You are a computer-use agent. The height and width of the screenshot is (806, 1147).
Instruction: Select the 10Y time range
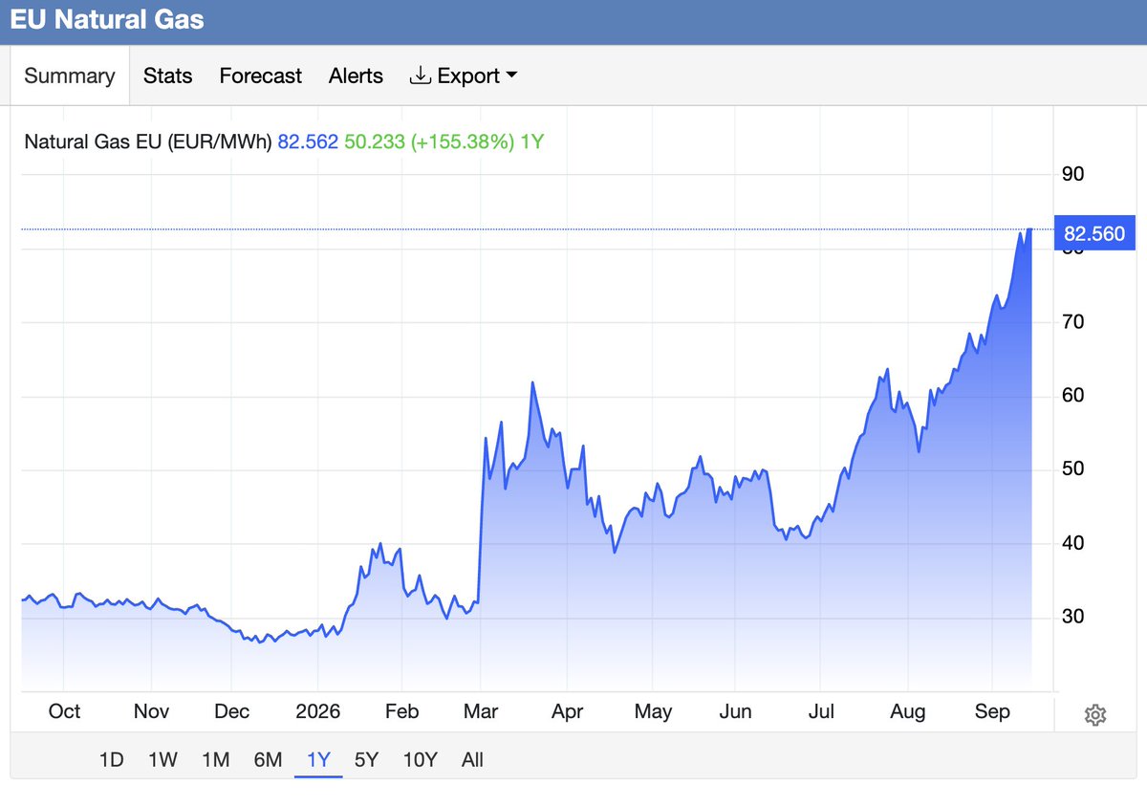pos(420,760)
